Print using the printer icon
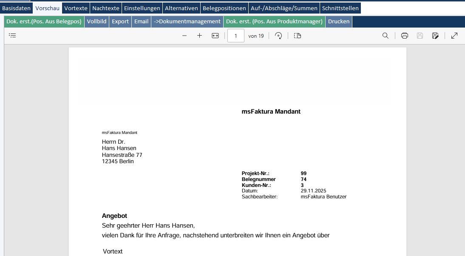The image size is (465, 256). 405,36
